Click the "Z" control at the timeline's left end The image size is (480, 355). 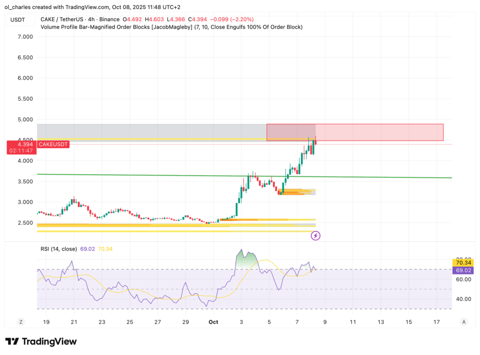21,322
